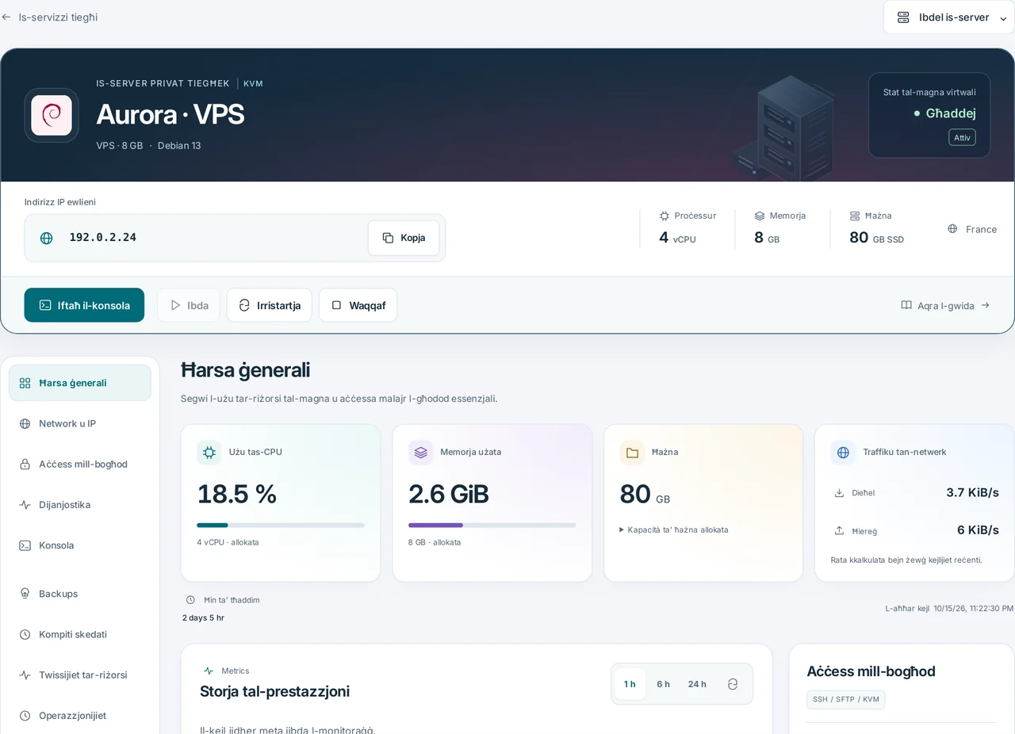1015x734 pixels.
Task: Open Operazzjonijiet in the sidebar
Action: coord(80,716)
